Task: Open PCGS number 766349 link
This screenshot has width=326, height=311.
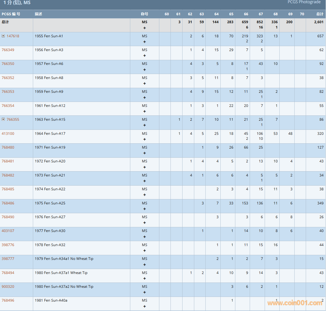Action: pyautogui.click(x=8, y=50)
